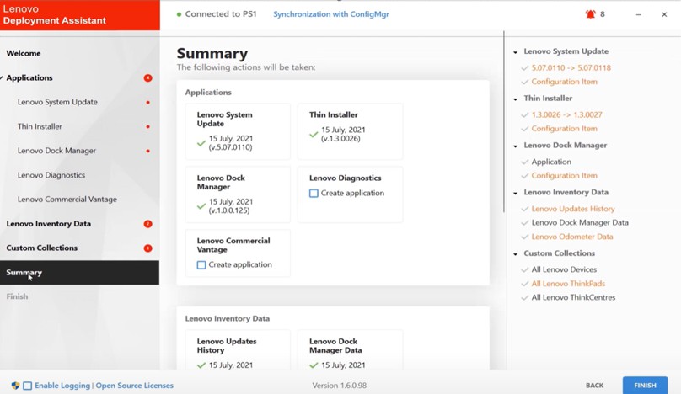The image size is (681, 394).
Task: Open Lenovo Commercial Vantage in sidebar
Action: pos(67,200)
